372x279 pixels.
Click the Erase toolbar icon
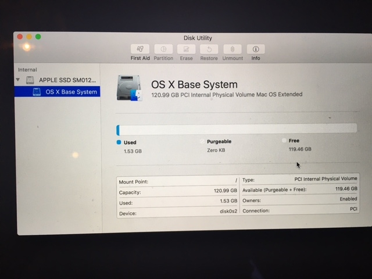click(186, 49)
